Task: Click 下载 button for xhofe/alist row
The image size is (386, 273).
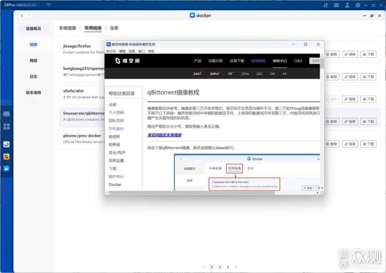Action: (368, 99)
